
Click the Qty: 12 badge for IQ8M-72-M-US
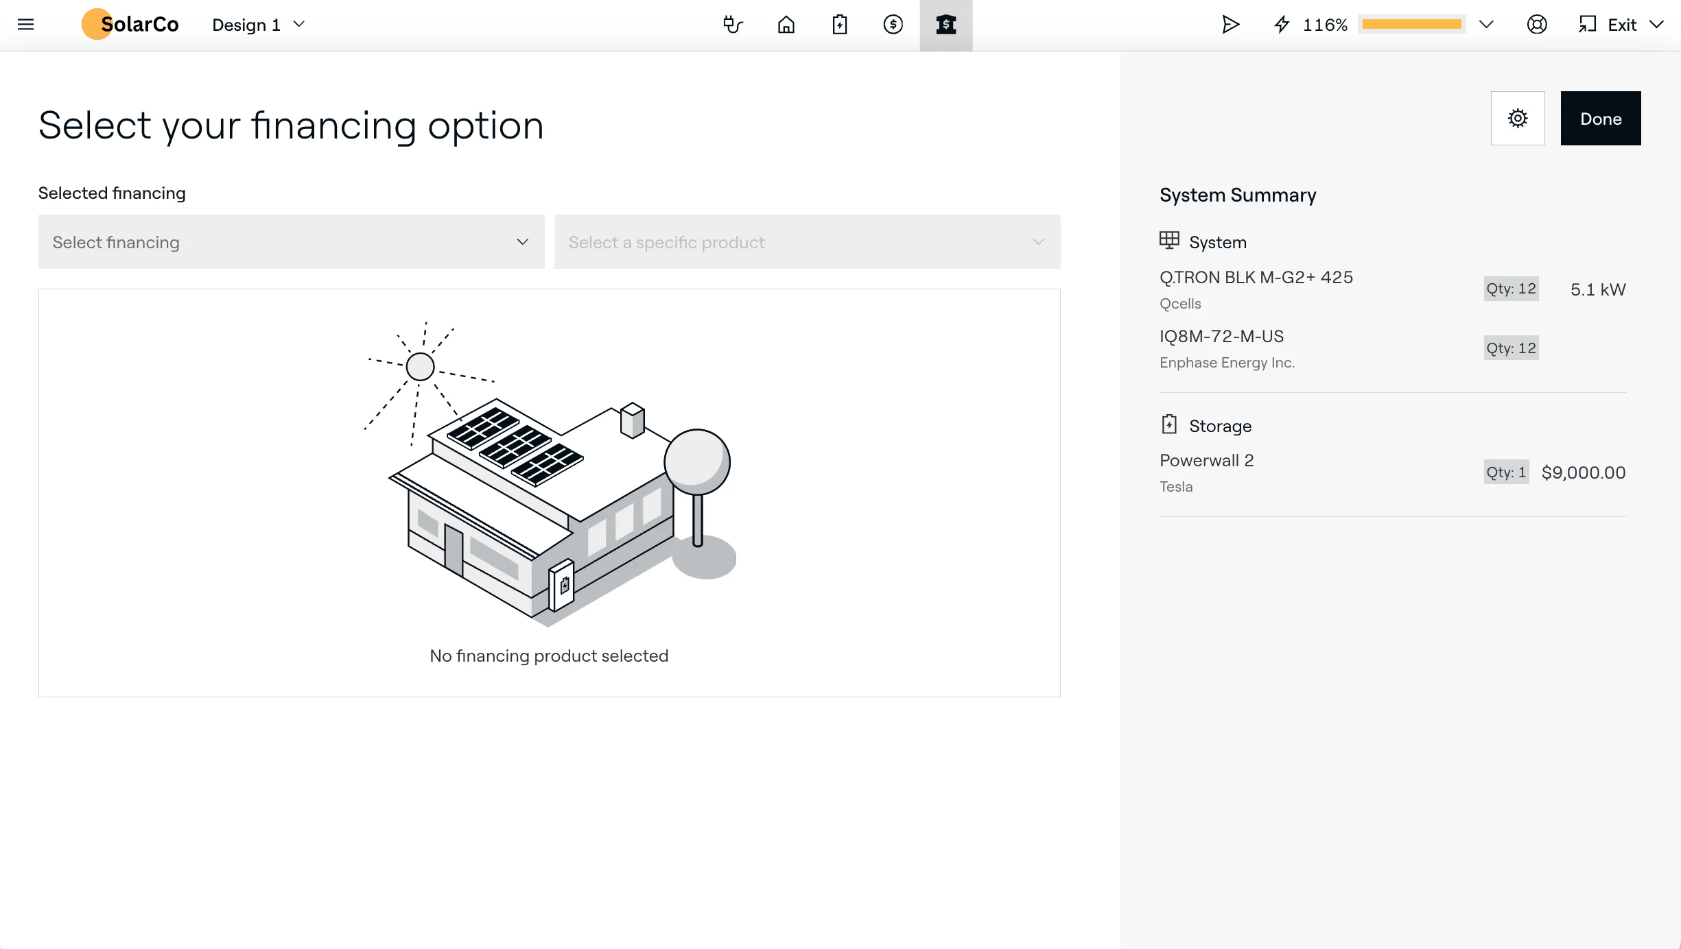coord(1511,348)
